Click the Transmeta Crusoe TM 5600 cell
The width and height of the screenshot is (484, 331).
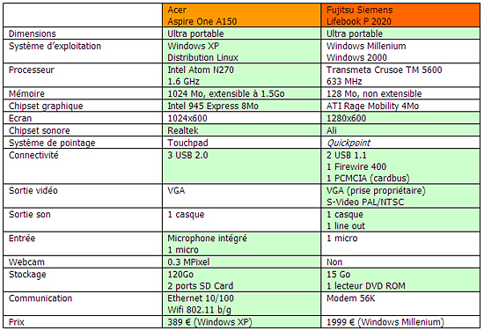[400, 76]
